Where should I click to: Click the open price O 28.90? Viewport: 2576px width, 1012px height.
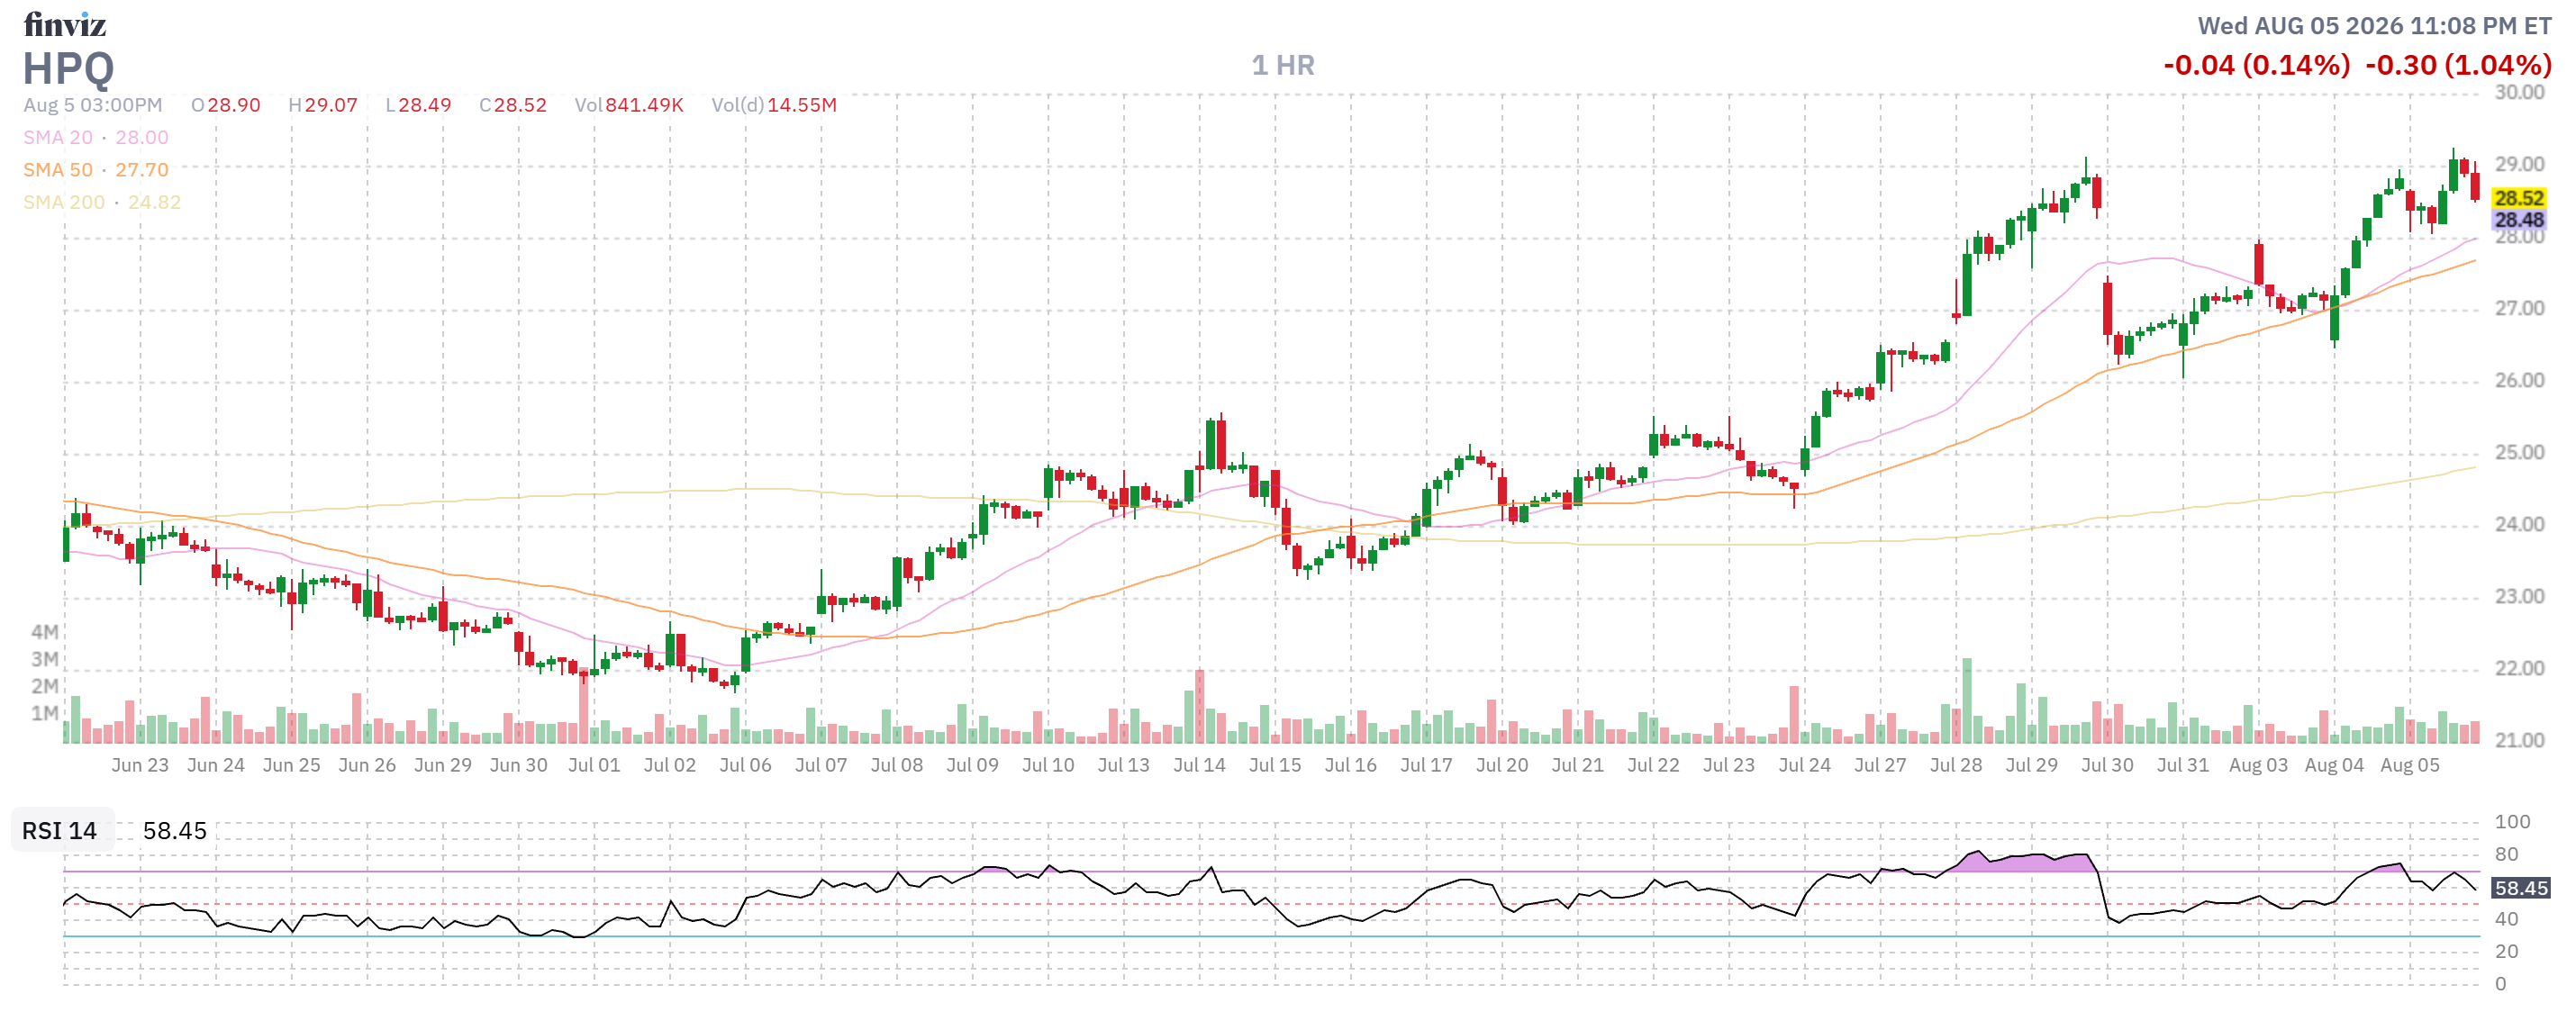pos(226,105)
